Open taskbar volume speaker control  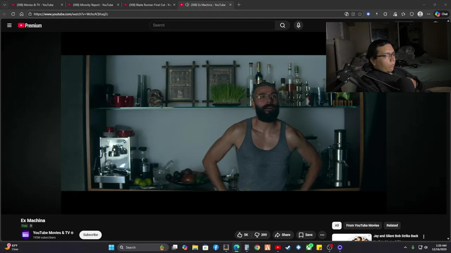pyautogui.click(x=426, y=247)
